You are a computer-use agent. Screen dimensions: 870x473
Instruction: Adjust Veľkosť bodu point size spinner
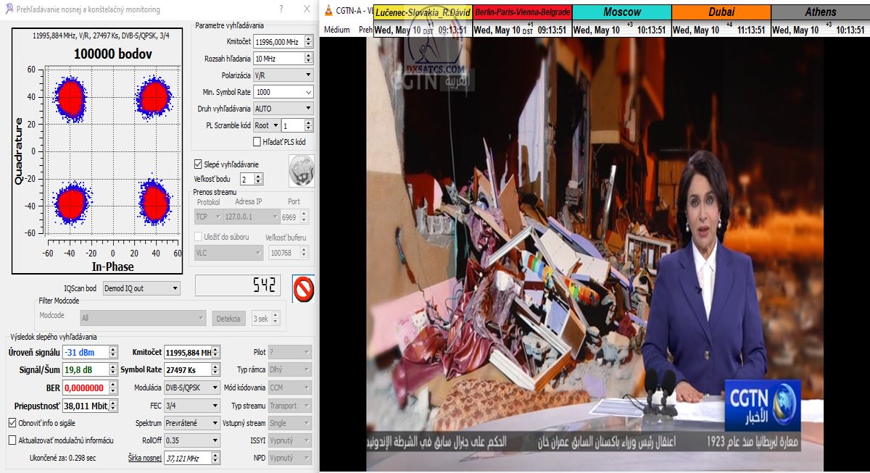click(260, 177)
